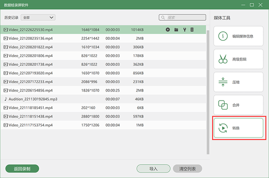Viewport: 269px width, 178px height.
Task: Open folder for Video_221226225530.mp4
Action: 176,30
